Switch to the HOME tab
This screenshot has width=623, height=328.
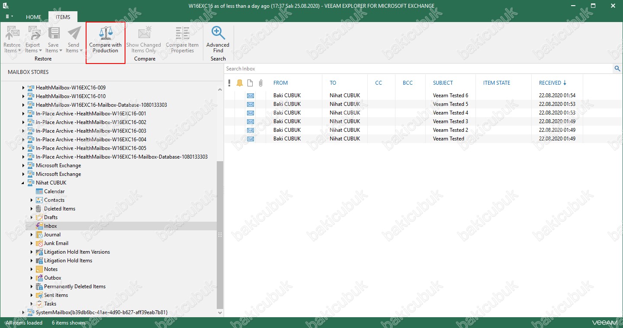pyautogui.click(x=33, y=17)
